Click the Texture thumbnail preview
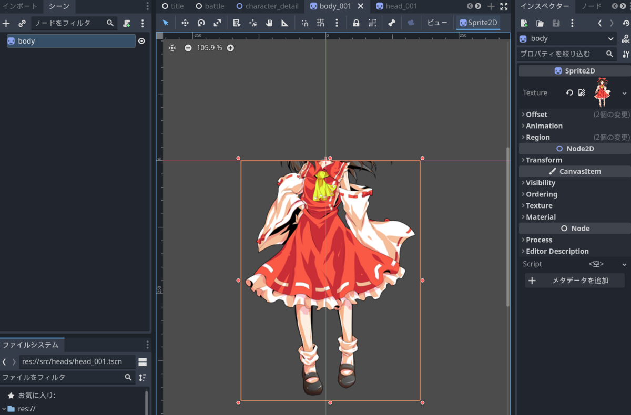The width and height of the screenshot is (631, 415). [x=603, y=92]
